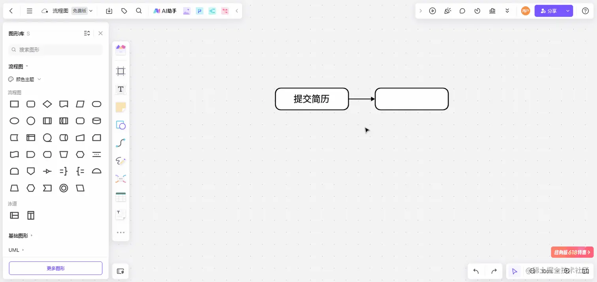Screen dimensions: 597x282
Task: Open search with the magnifier icon
Action: pos(139,11)
